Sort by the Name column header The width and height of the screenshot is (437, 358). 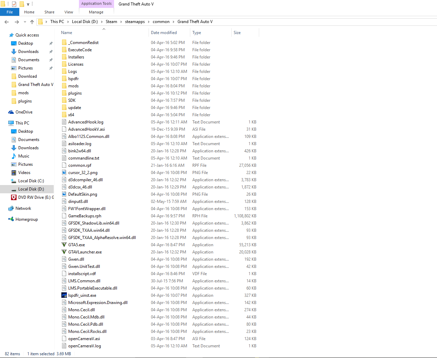click(103, 33)
